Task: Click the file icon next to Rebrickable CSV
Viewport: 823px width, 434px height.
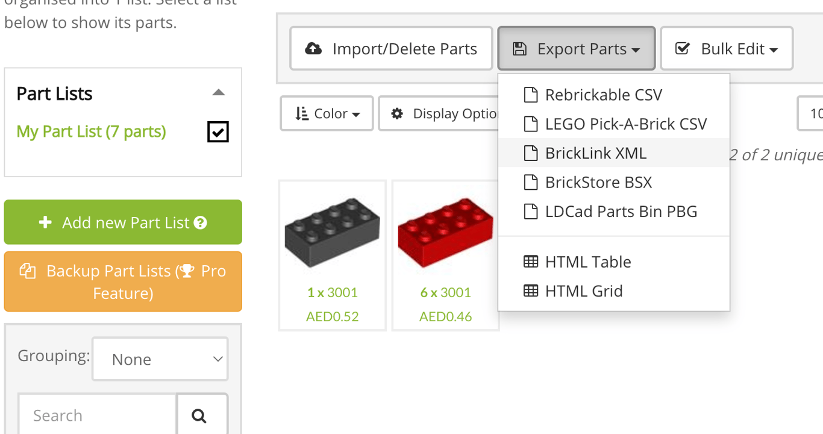Action: pyautogui.click(x=530, y=95)
